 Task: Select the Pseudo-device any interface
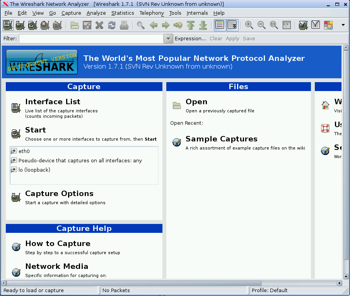click(84, 160)
